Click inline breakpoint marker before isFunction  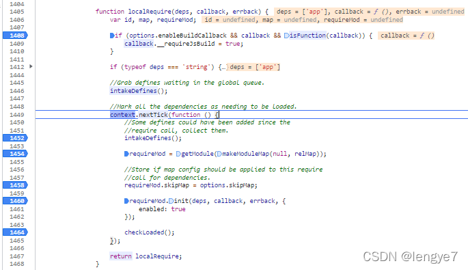tap(286, 36)
